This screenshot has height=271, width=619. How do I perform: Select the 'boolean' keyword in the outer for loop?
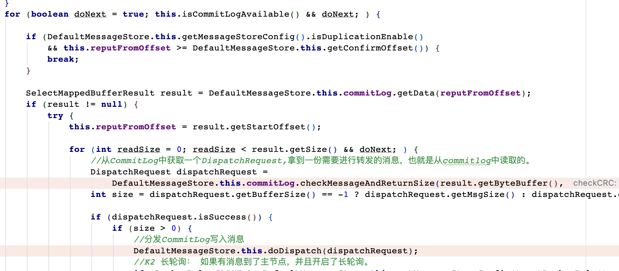coord(50,14)
